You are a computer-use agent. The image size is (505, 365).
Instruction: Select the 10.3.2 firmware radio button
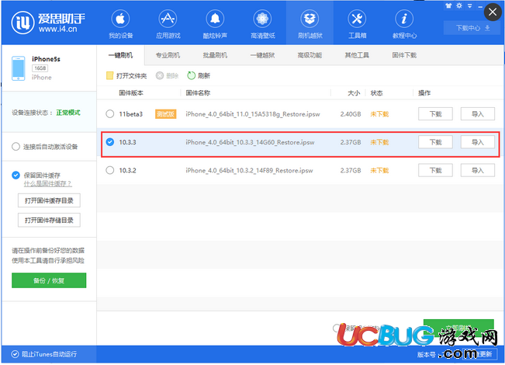110,170
